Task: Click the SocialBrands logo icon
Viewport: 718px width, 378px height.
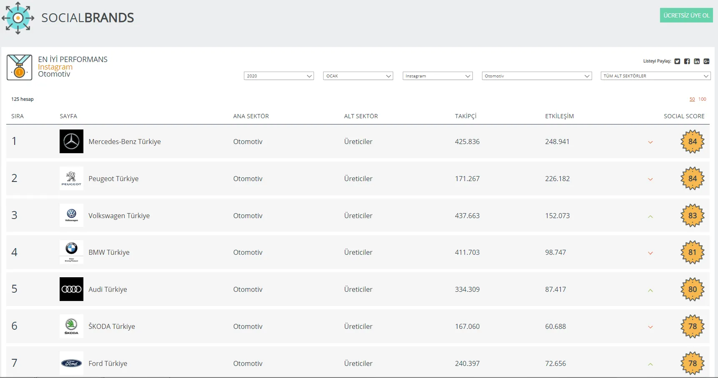Action: point(18,18)
